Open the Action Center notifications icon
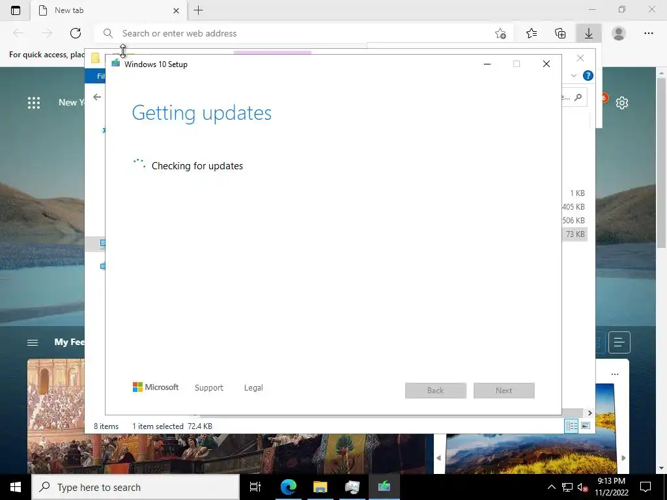This screenshot has height=500, width=667. pyautogui.click(x=646, y=487)
